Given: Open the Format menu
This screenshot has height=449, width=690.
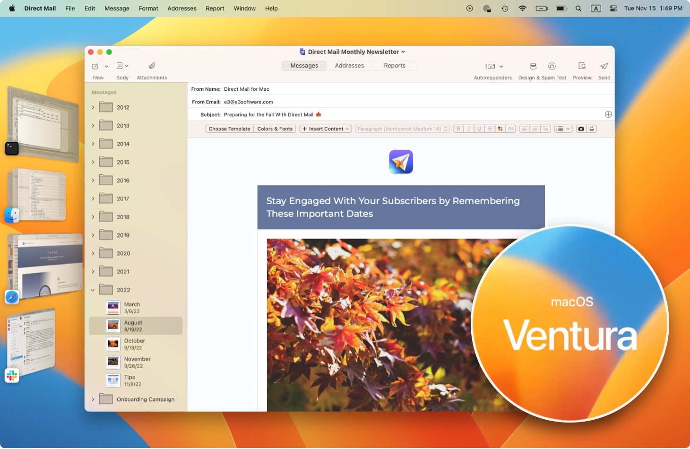Looking at the screenshot, I should tap(148, 9).
